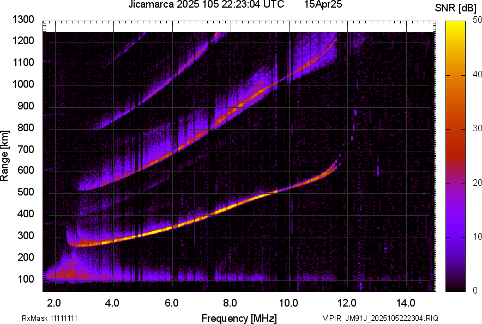This screenshot has height=324, width=482.
Task: Click the frequency tick label '4.0'
Action: (x=112, y=303)
